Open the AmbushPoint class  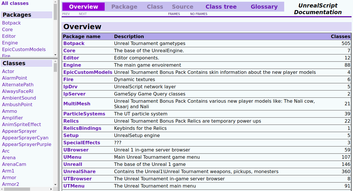pyautogui.click(x=17, y=105)
